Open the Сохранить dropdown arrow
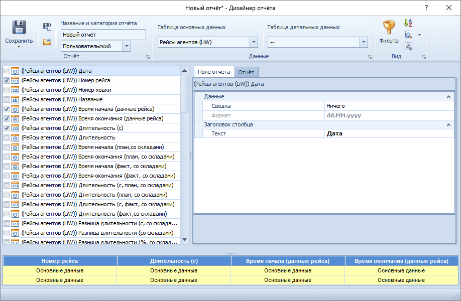Viewport: 461px width, 301px height. (x=19, y=47)
